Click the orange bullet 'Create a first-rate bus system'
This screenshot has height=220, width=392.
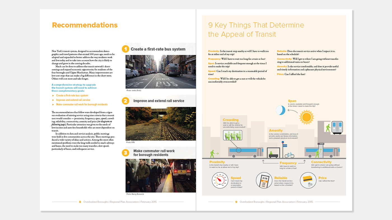pos(72,95)
